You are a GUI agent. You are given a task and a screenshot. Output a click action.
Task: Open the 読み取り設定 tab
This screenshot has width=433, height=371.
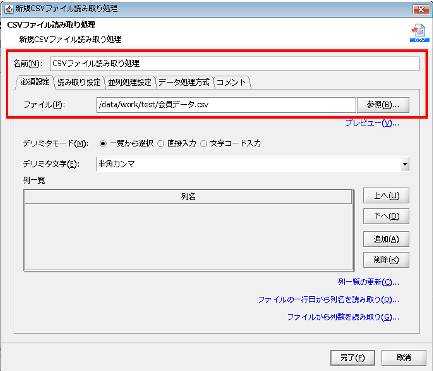tap(79, 82)
